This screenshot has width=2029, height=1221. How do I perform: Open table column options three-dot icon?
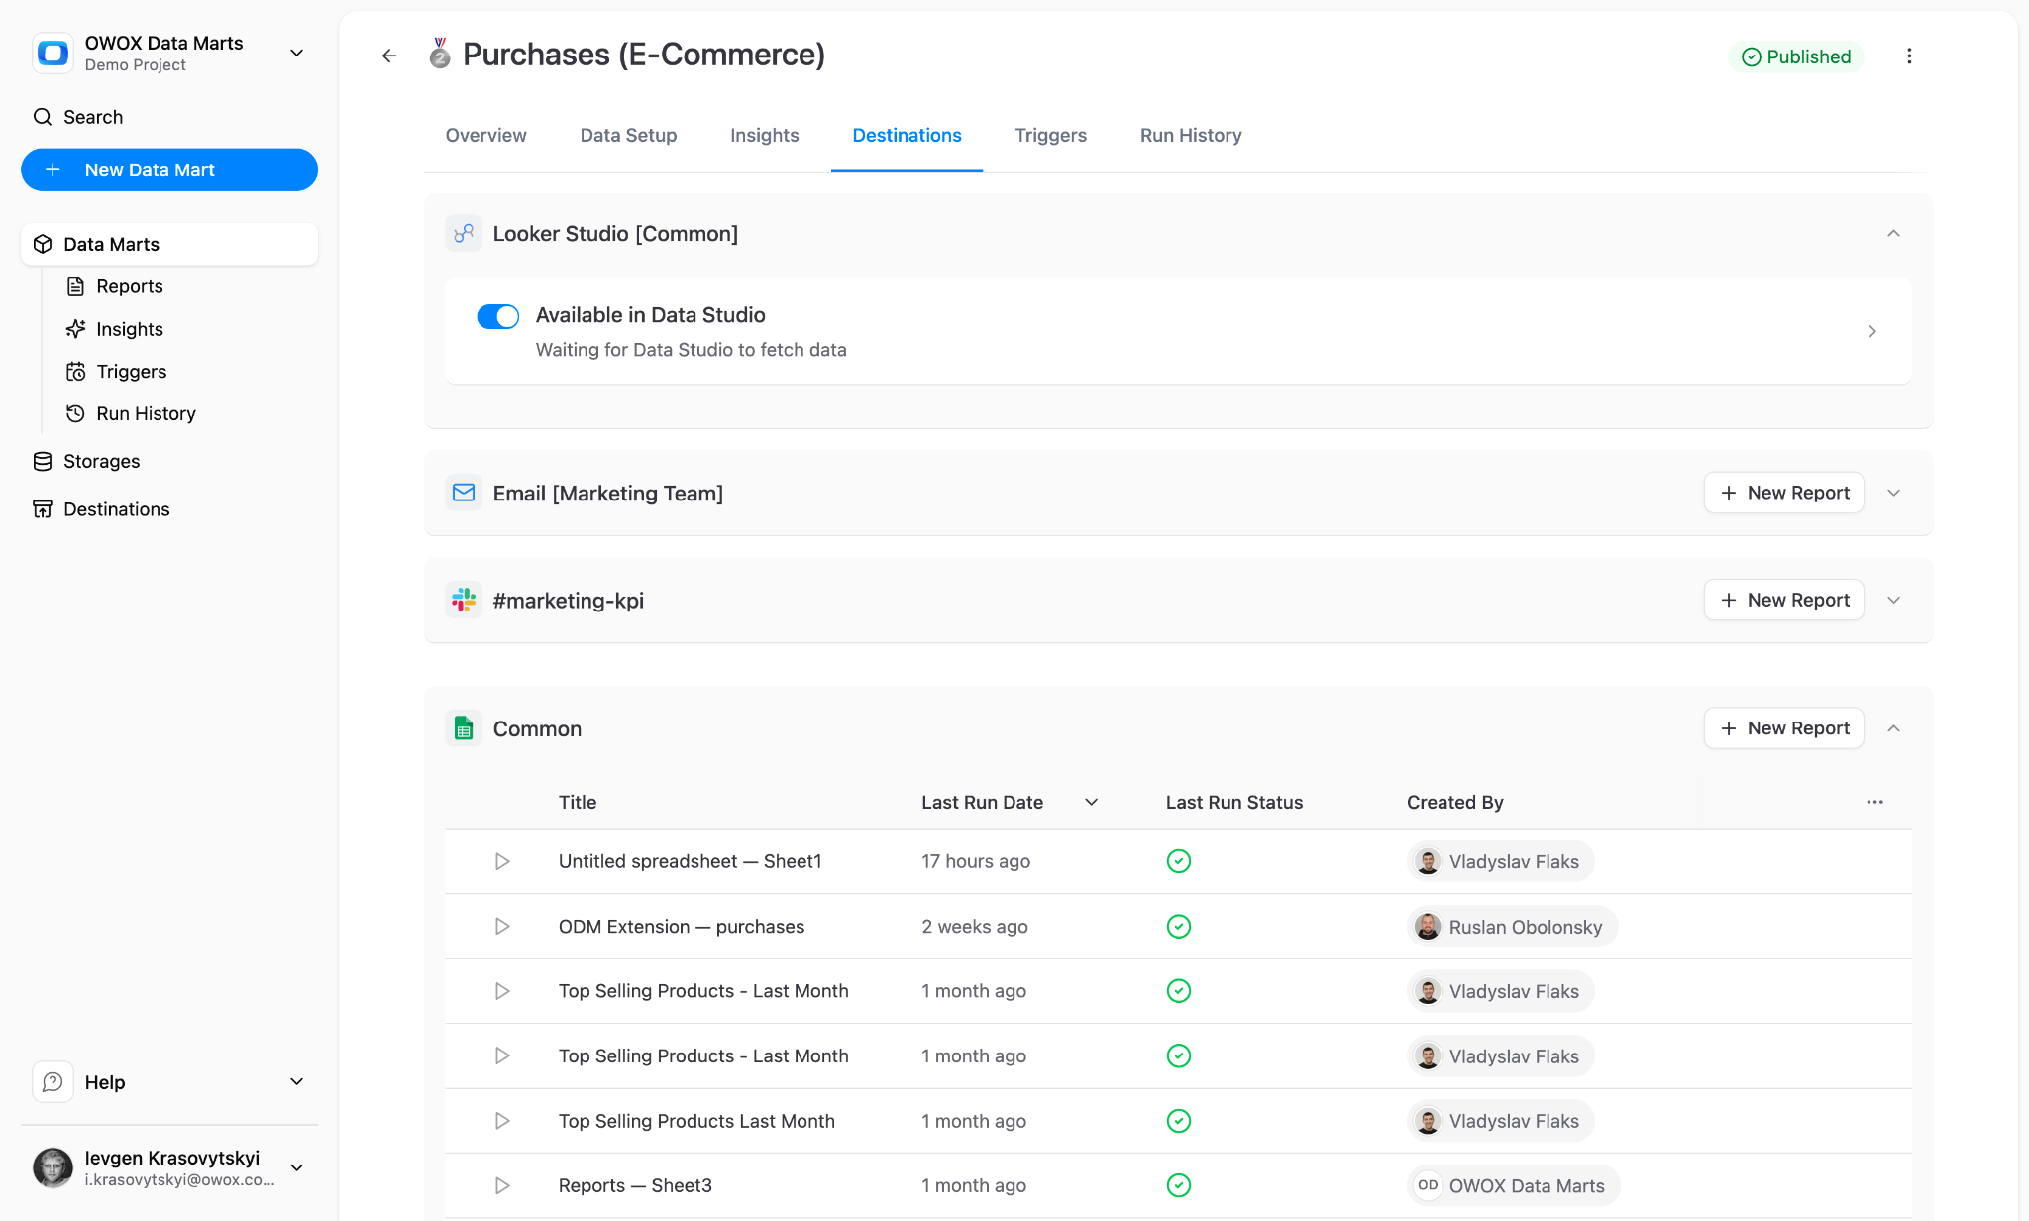pos(1874,802)
